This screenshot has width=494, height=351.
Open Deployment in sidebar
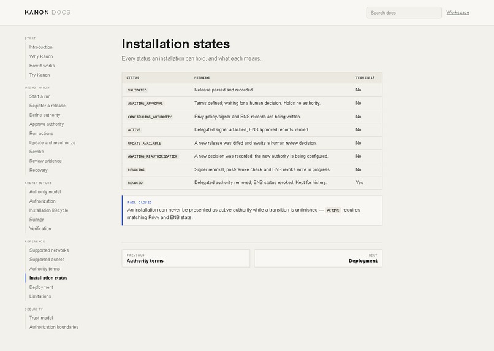(x=41, y=287)
